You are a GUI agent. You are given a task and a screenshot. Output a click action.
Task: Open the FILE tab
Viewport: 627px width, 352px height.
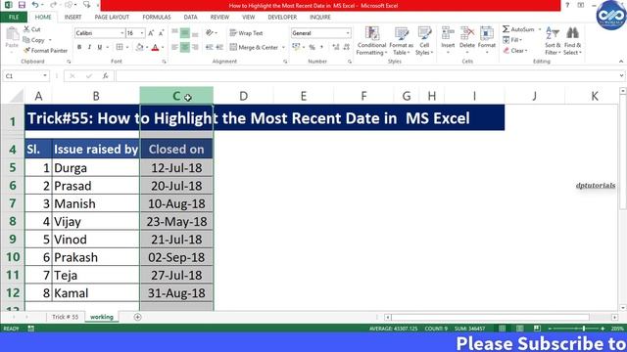14,18
